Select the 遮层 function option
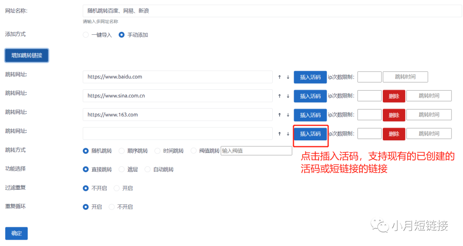The image size is (463, 246). (x=122, y=170)
